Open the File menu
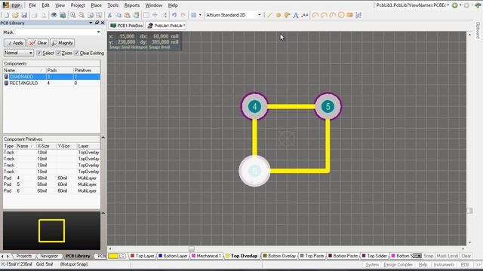Screen dimensions: 483x271 click(32, 5)
